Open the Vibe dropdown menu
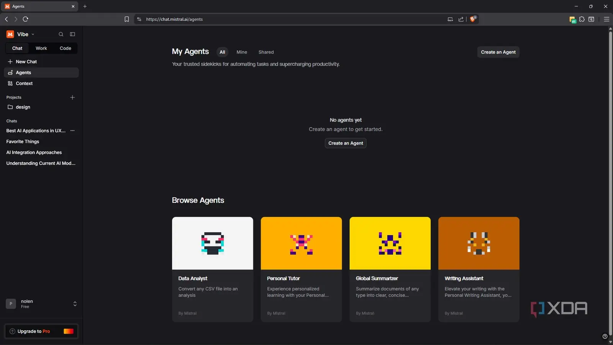The width and height of the screenshot is (613, 345). click(26, 34)
